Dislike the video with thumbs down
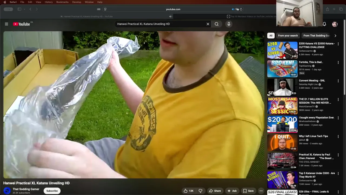346x195 pixels. tap(201, 191)
